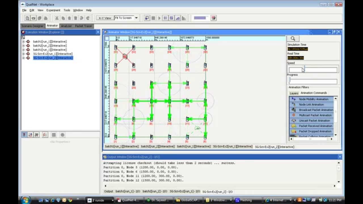Image resolution: width=363 pixels, height=204 pixels.
Task: Expand the batch2[run_2][Interactive] tree node
Action: (x=23, y=46)
